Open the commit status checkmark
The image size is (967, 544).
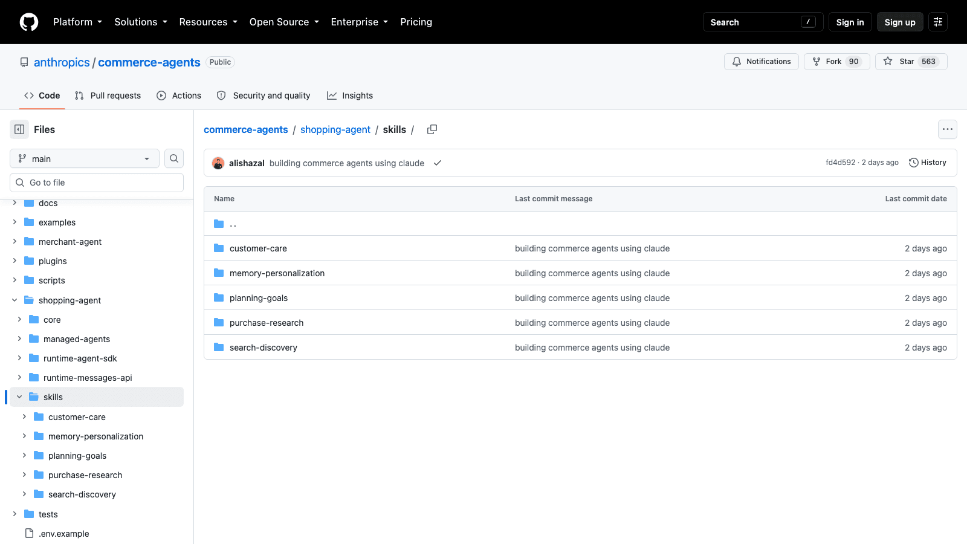[438, 163]
